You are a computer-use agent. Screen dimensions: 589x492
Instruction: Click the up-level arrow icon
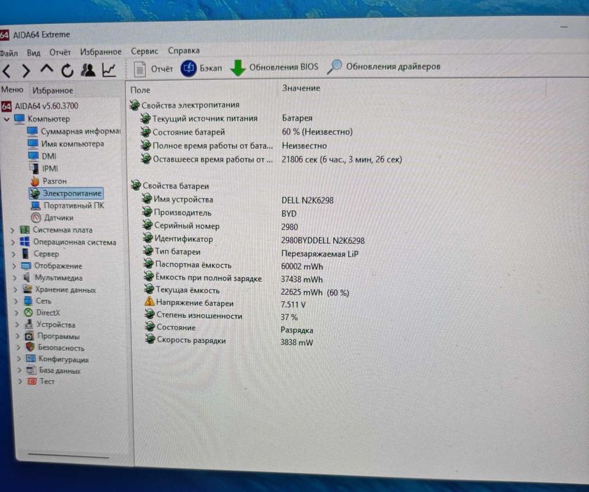click(x=46, y=69)
